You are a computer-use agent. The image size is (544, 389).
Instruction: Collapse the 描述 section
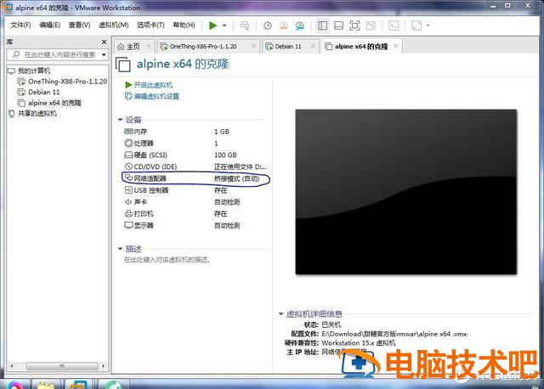pyautogui.click(x=121, y=249)
